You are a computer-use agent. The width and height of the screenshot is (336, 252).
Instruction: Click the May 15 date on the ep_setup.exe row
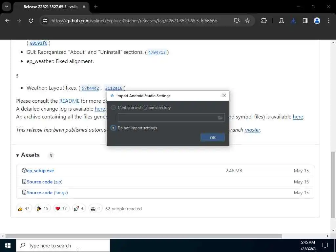[x=301, y=171]
